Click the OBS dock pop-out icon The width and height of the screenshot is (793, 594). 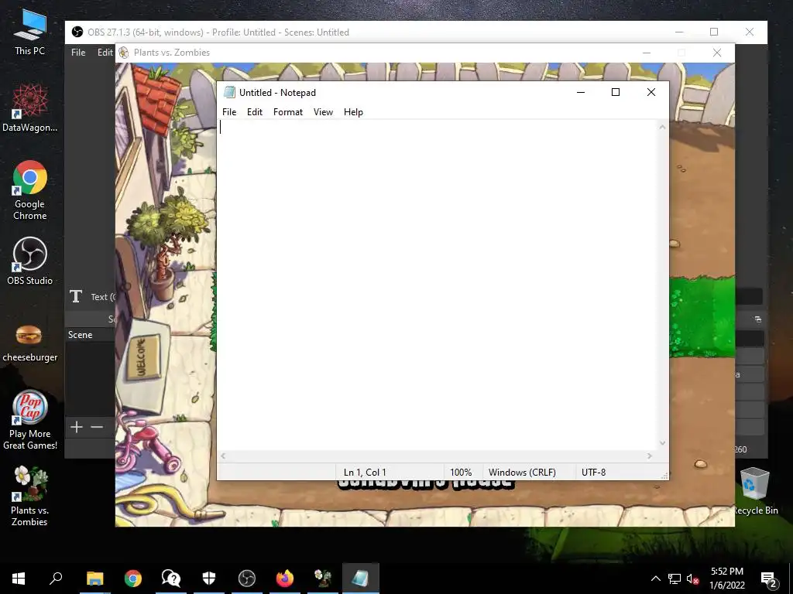[x=757, y=319]
